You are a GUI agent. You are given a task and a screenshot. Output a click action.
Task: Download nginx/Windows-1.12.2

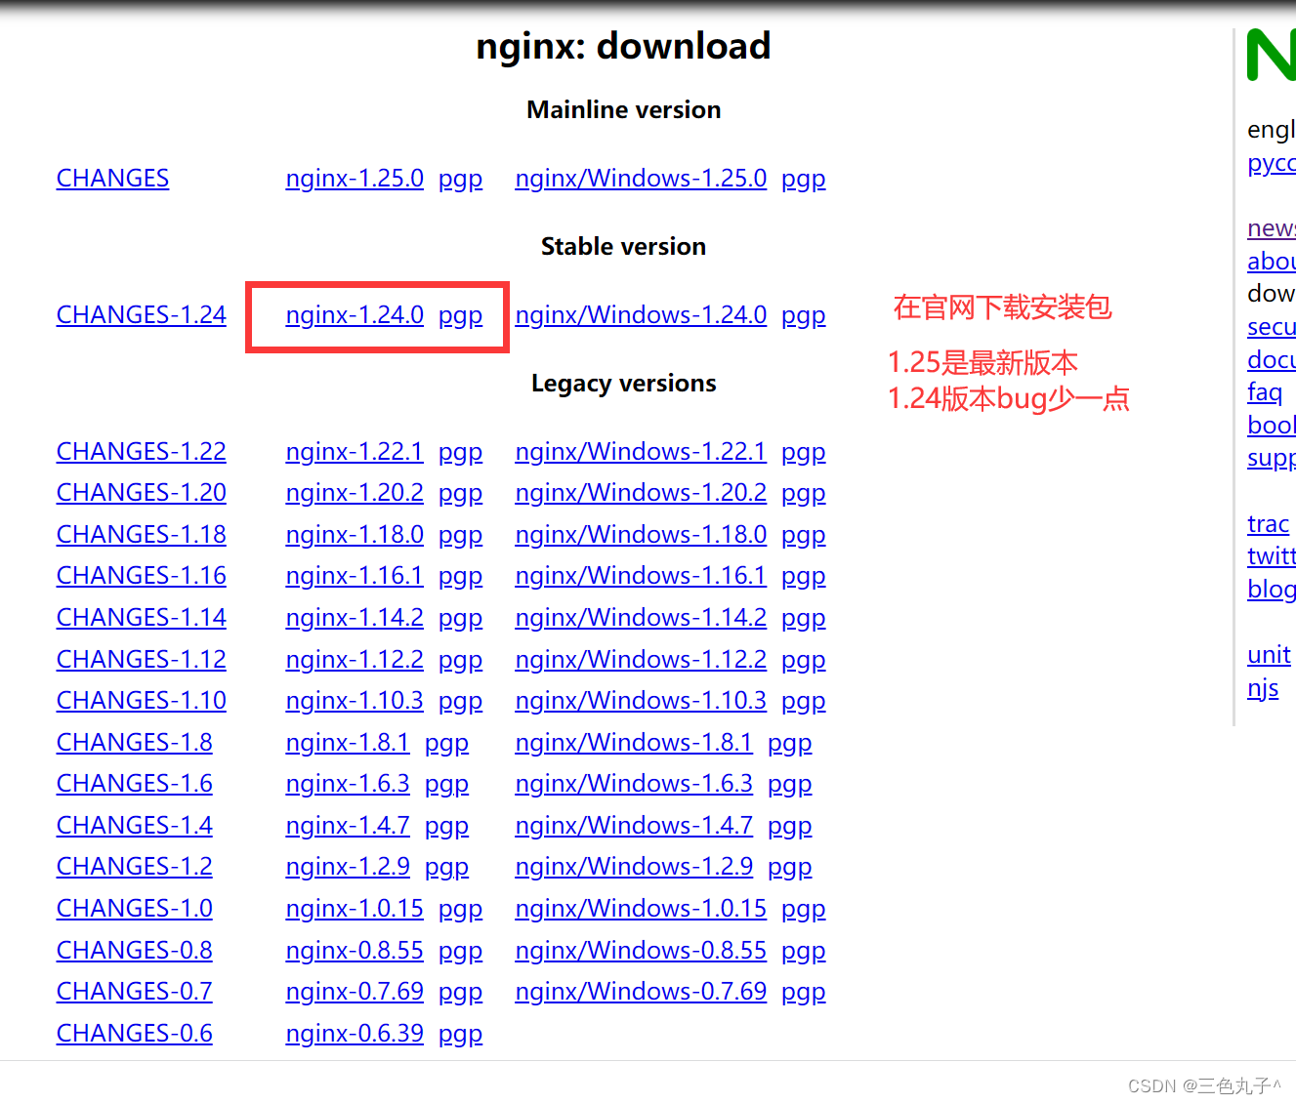641,660
